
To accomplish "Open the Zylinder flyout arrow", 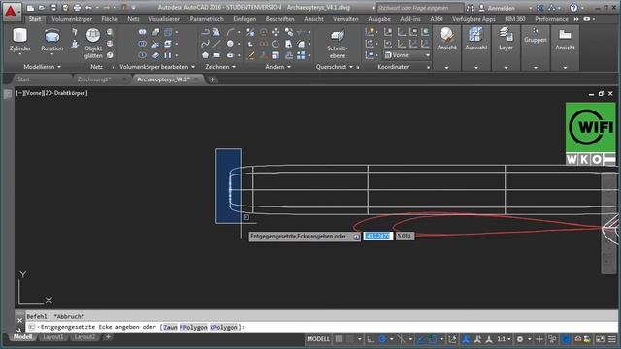I will [x=19, y=54].
